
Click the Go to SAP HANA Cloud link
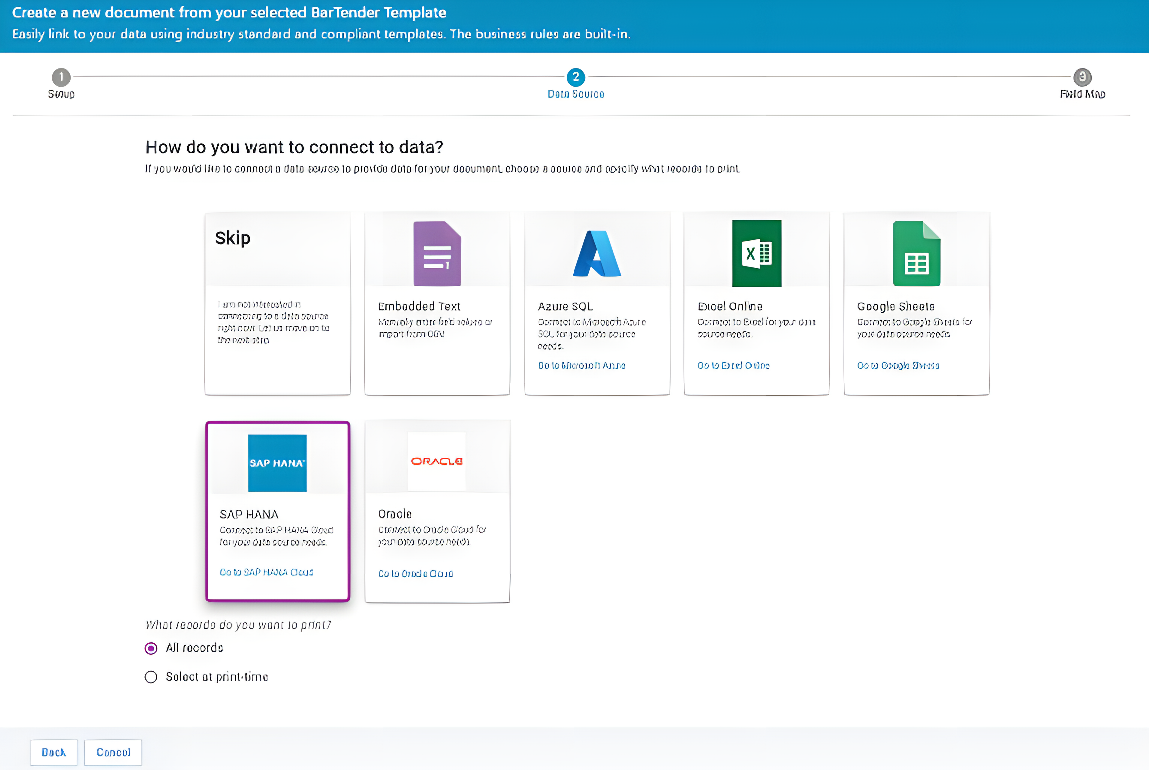click(266, 572)
